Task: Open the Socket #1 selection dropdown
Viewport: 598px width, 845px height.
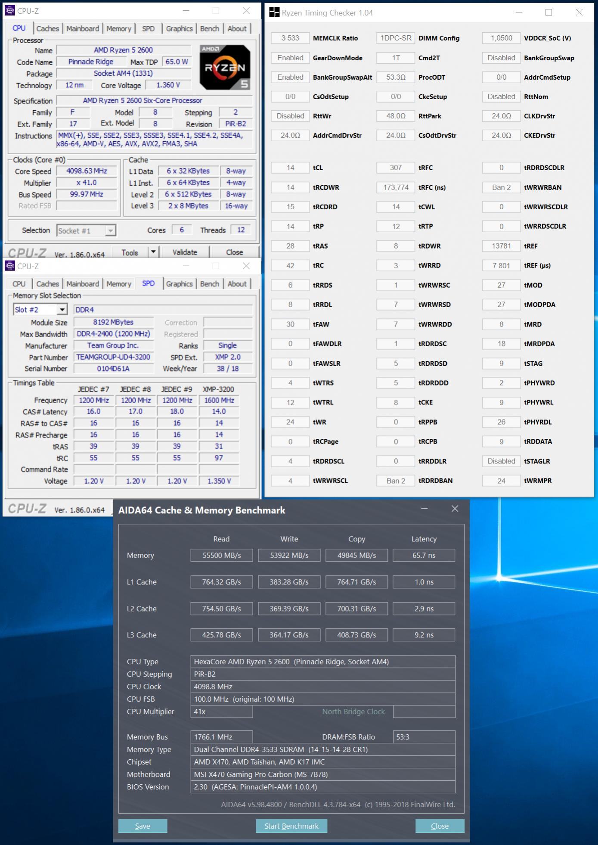Action: pos(111,231)
